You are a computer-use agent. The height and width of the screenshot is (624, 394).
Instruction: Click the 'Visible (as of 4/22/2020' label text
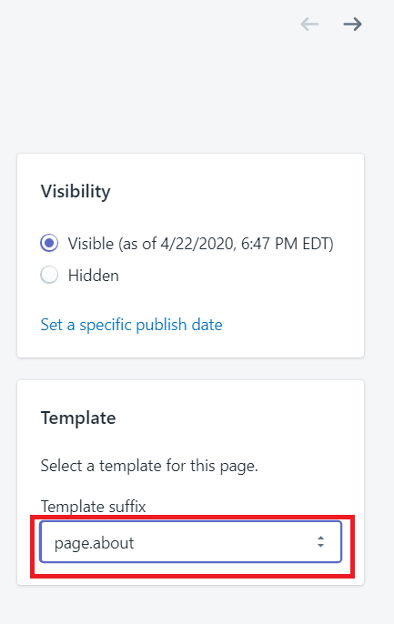152,244
